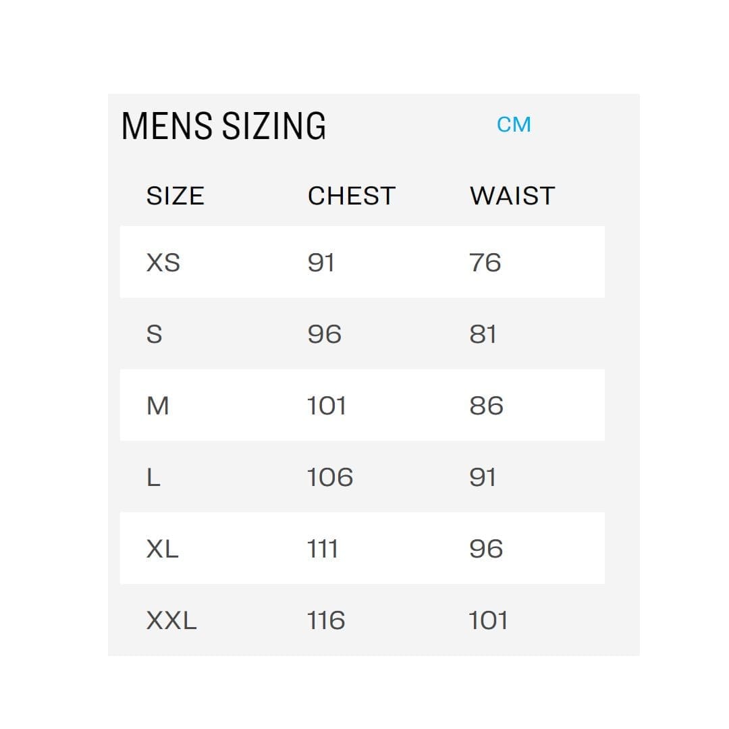Select the S size row label
Image resolution: width=729 pixels, height=729 pixels.
155,334
